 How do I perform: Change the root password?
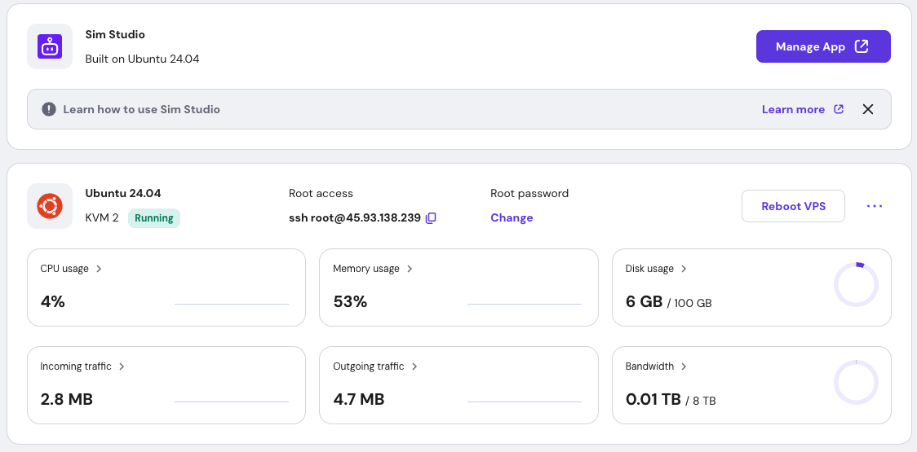512,218
